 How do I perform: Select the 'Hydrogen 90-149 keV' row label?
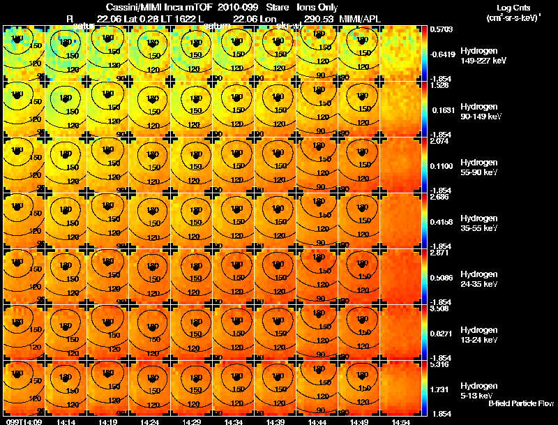[x=481, y=112]
